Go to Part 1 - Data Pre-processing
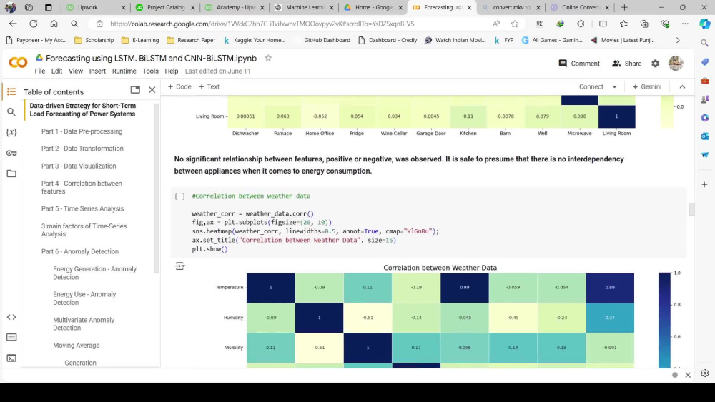 (82, 131)
